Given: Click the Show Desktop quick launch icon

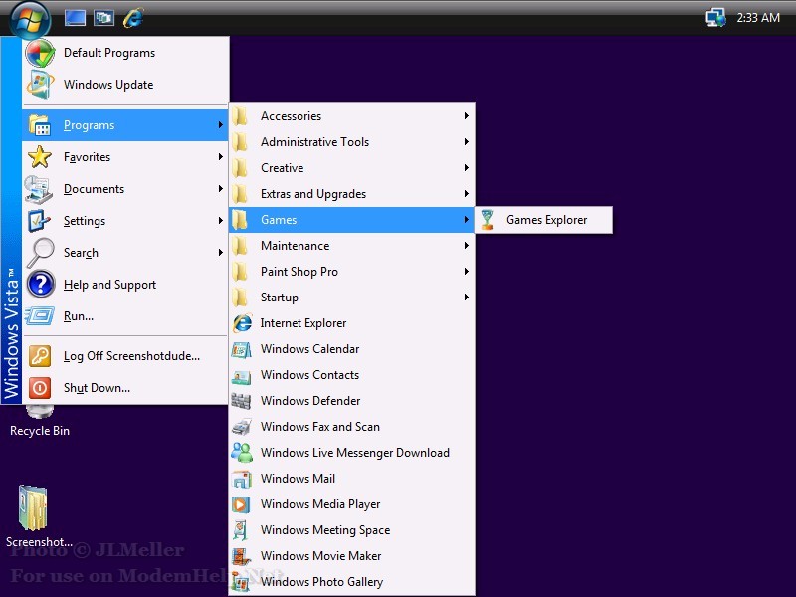Looking at the screenshot, I should click(75, 17).
